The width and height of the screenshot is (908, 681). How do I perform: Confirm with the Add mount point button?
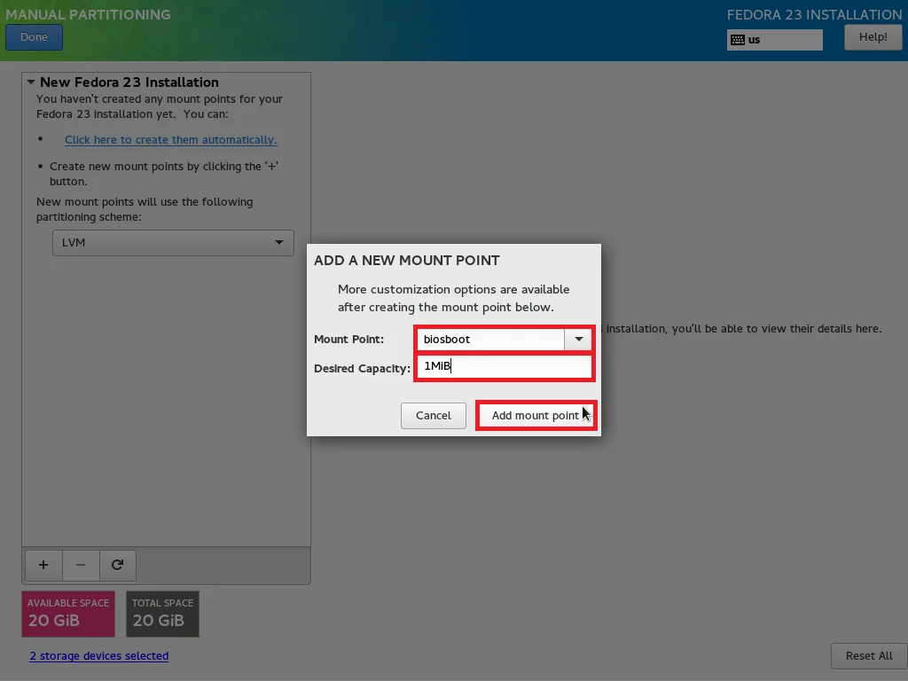[536, 416]
